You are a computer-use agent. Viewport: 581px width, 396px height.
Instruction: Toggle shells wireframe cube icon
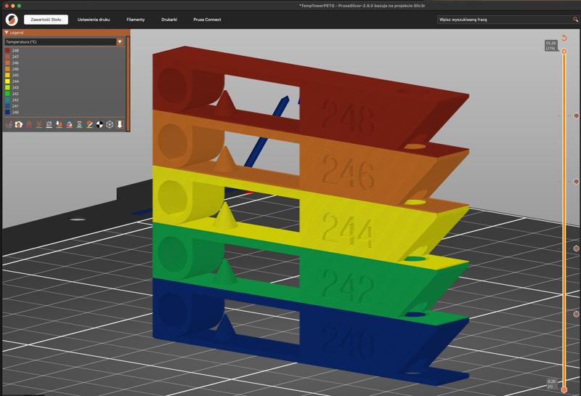110,124
